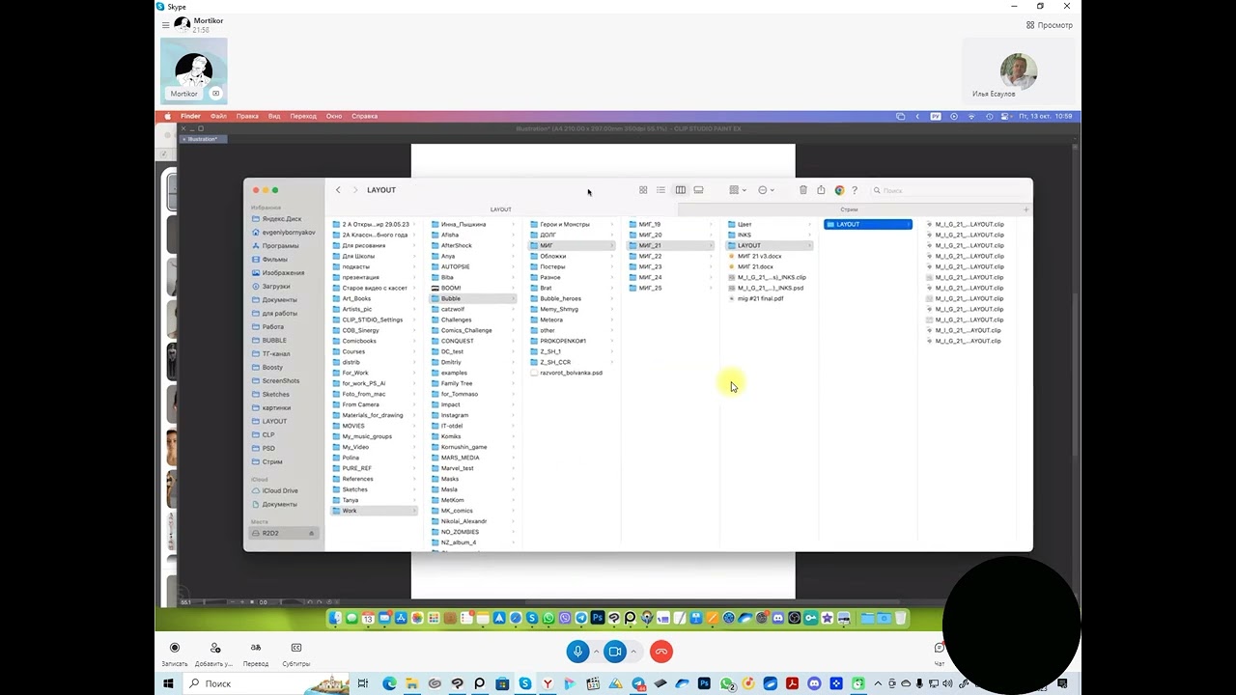Turn off the Skype camera

(614, 652)
